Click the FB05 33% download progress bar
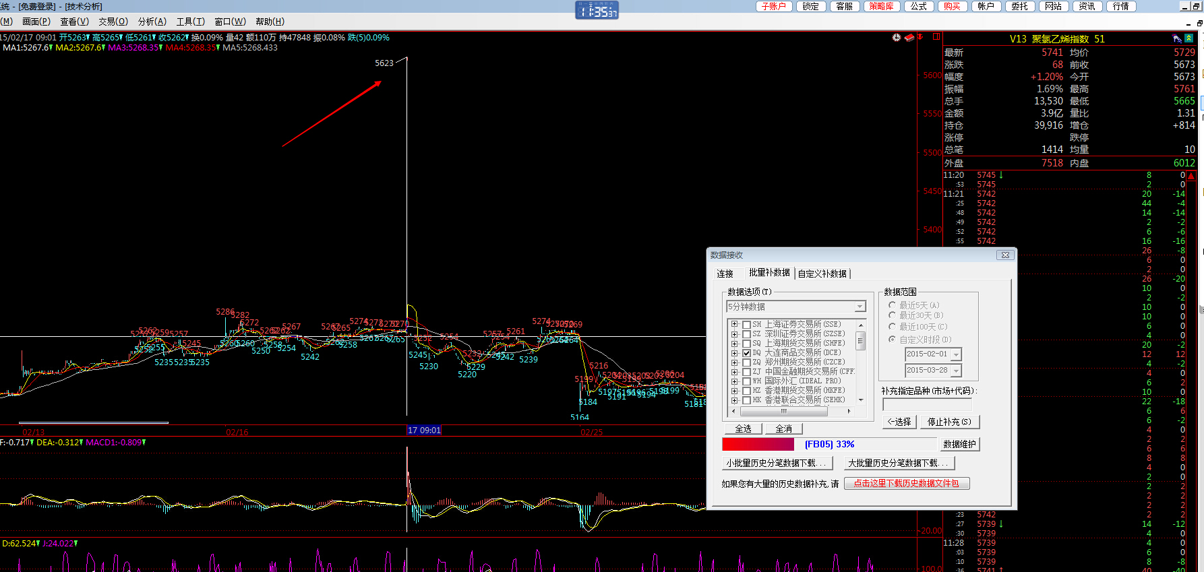Viewport: 1204px width, 572px height. [829, 445]
